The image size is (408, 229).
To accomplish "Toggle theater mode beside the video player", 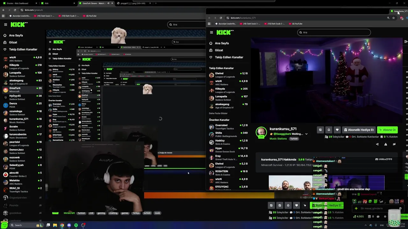I will 405,42.
